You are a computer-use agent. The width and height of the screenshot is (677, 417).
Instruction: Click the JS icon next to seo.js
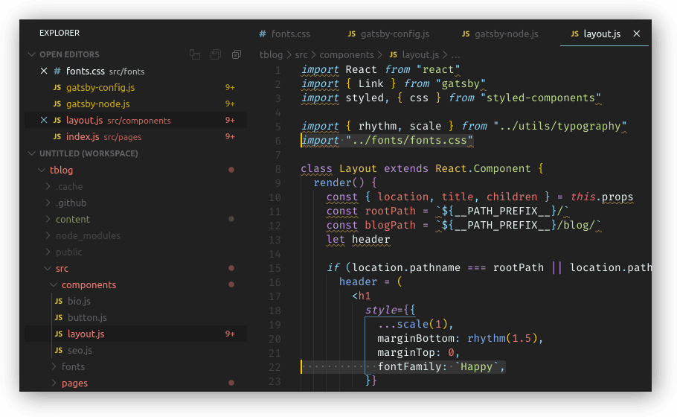pyautogui.click(x=57, y=351)
